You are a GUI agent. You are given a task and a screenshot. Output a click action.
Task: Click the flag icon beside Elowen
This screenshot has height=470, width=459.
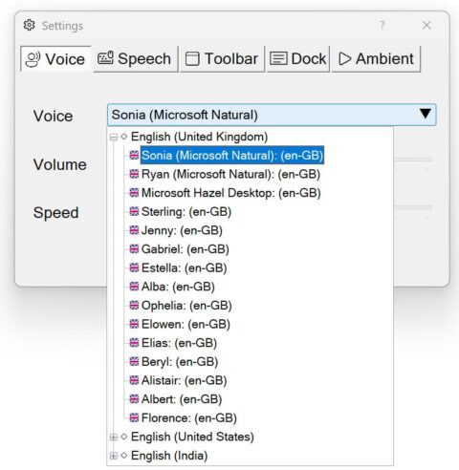coord(134,324)
